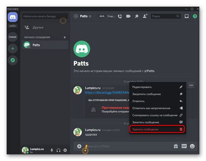This screenshot has height=161, width=206.
Task: Start a video call with Patts
Action: click(x=128, y=16)
